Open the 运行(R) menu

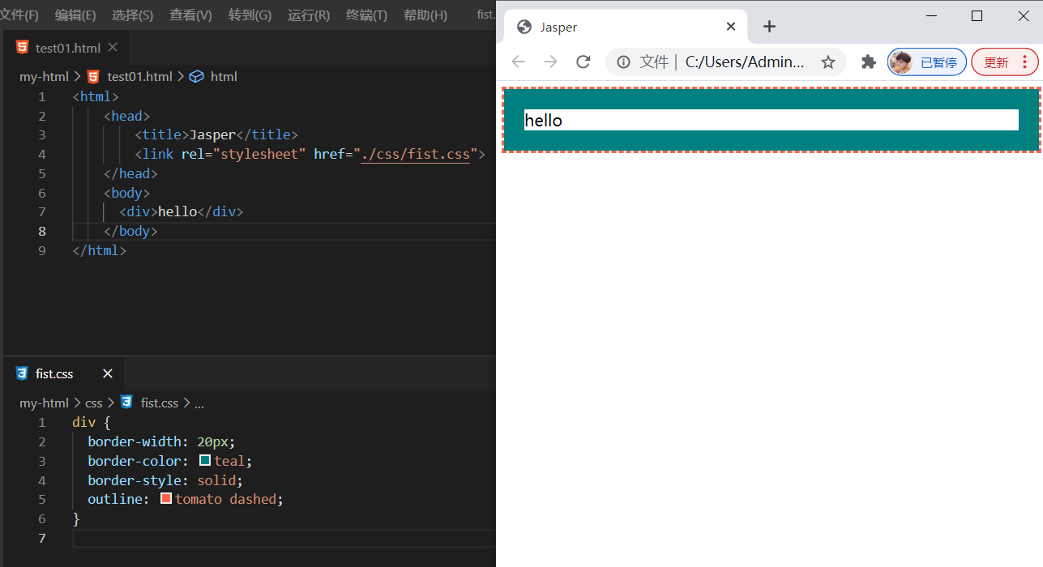[309, 15]
